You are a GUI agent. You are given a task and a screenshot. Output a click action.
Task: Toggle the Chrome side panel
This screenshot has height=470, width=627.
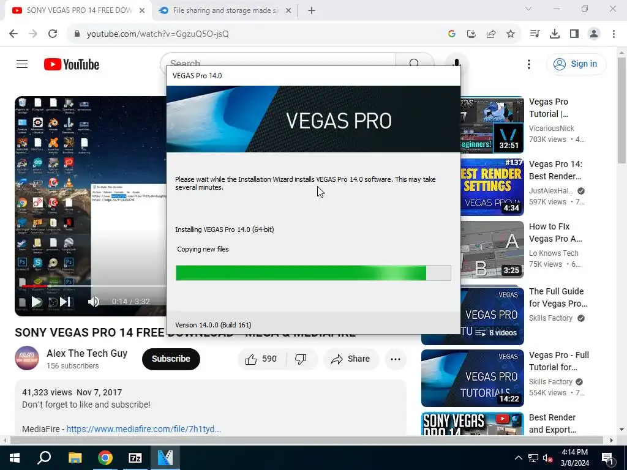coord(574,34)
